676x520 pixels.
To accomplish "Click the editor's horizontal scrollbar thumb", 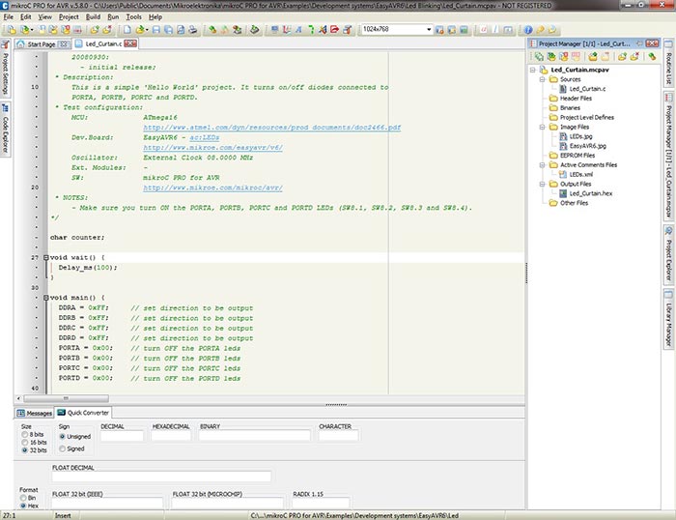I will tap(66, 398).
